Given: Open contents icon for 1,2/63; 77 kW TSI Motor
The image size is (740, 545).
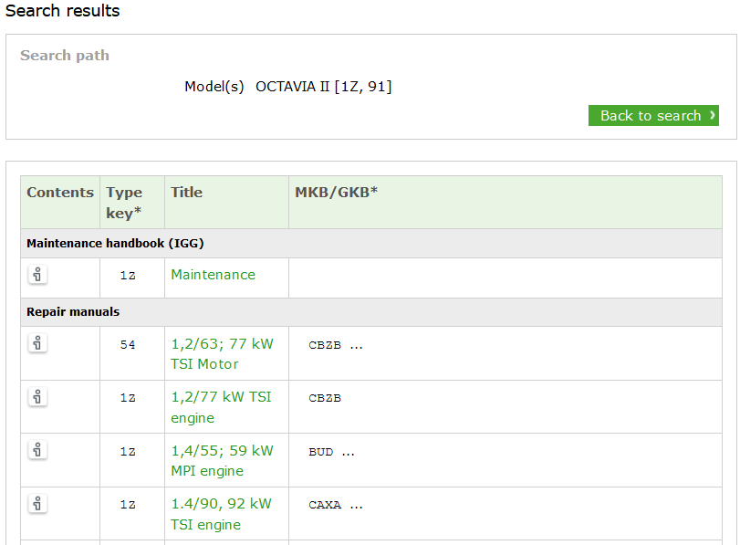Looking at the screenshot, I should [37, 343].
